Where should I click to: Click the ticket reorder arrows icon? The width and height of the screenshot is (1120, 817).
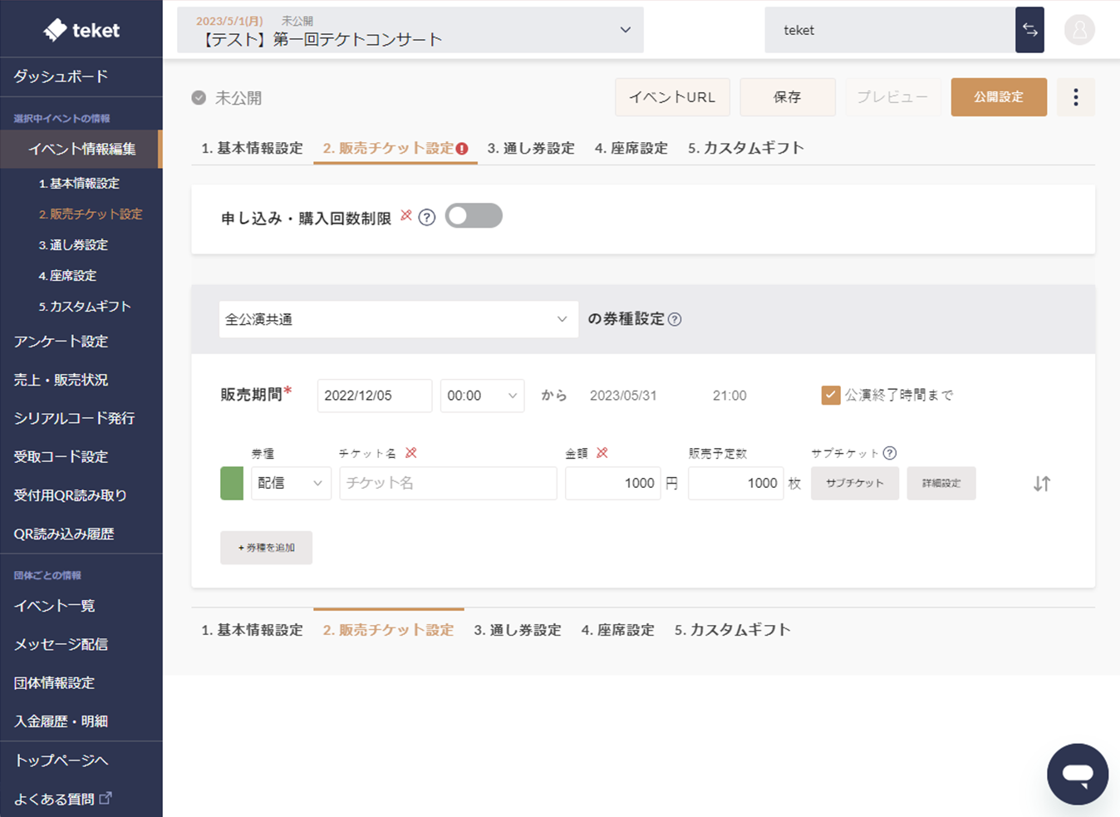[x=1041, y=484]
